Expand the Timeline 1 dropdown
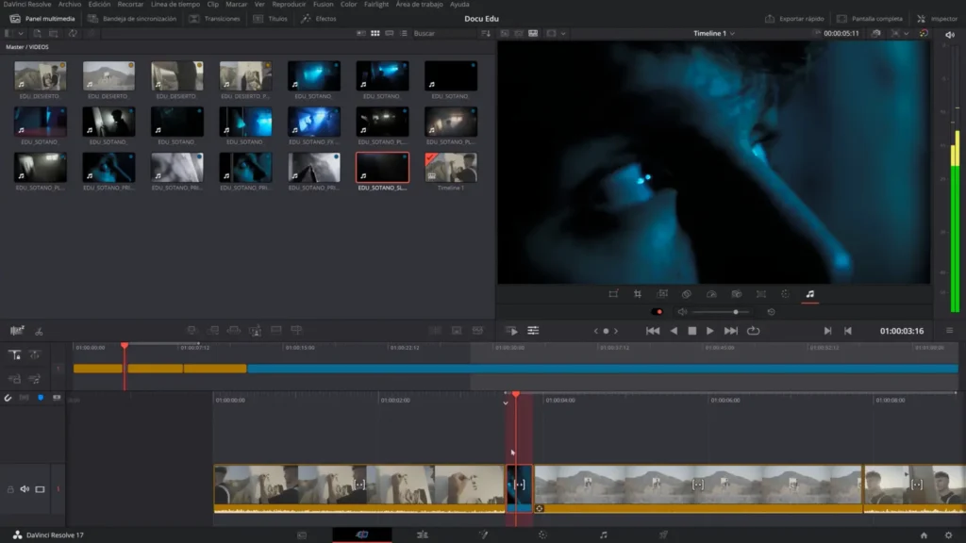Image resolution: width=966 pixels, height=543 pixels. coord(714,33)
